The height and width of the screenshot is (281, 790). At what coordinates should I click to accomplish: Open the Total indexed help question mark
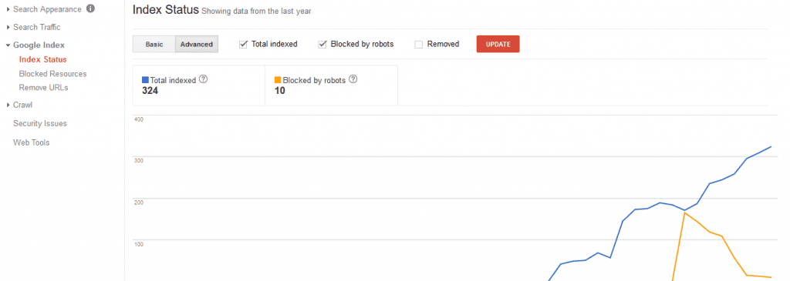[204, 79]
